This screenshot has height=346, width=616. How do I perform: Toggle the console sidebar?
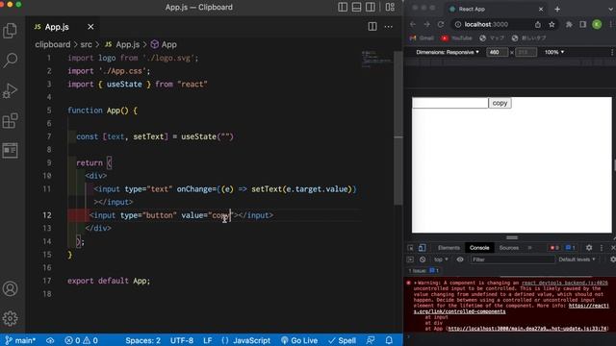(411, 259)
